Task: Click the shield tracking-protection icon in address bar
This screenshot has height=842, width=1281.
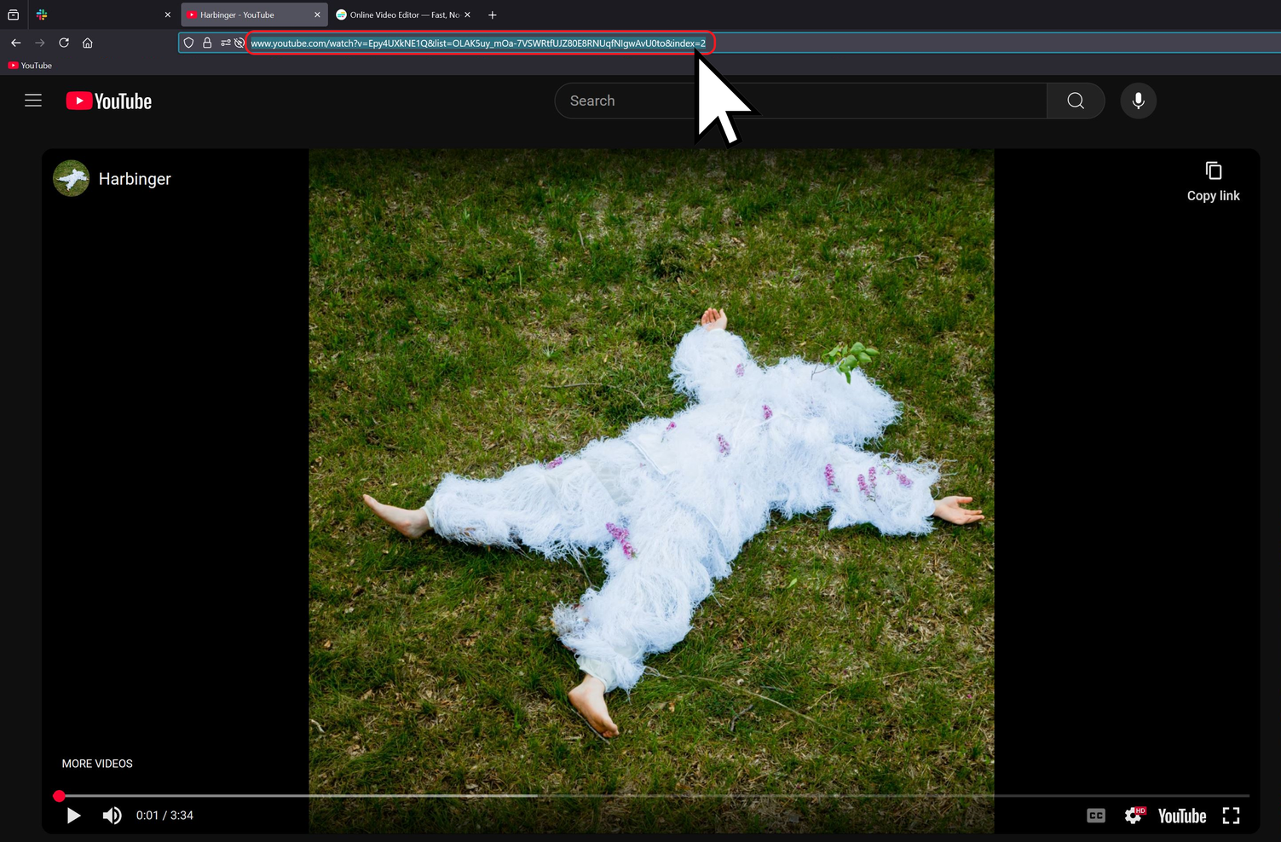Action: (188, 43)
